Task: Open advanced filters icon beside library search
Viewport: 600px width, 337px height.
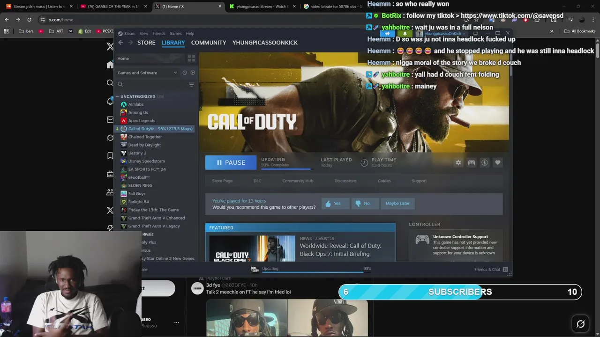Action: (x=191, y=84)
